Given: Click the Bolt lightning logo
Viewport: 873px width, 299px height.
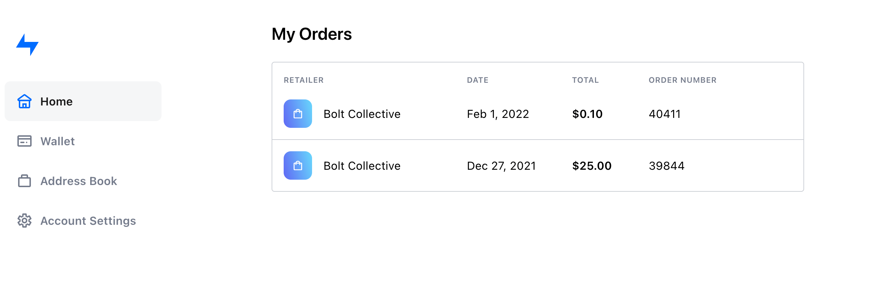Looking at the screenshot, I should point(27,45).
